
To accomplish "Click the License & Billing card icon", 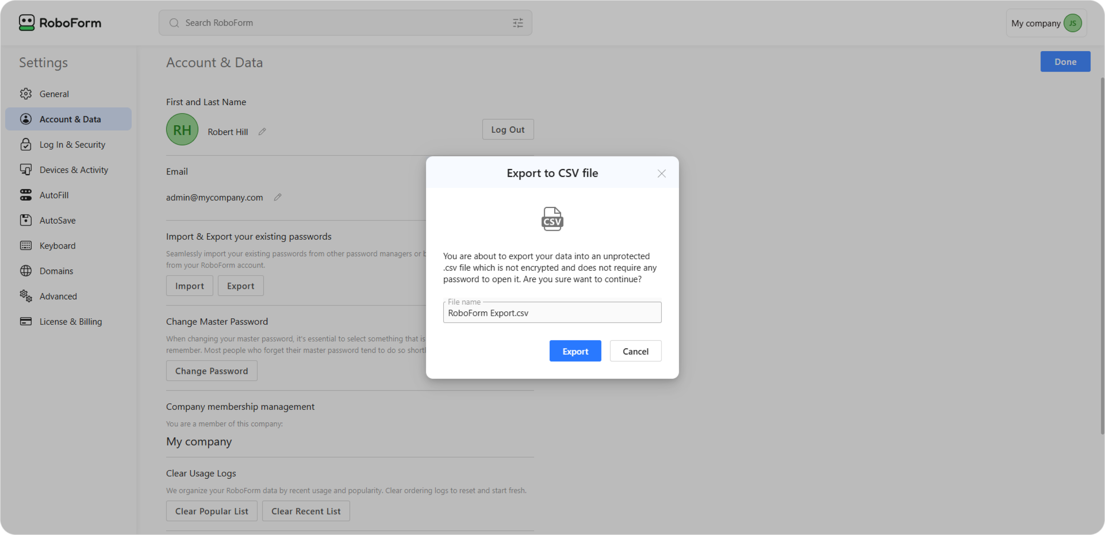I will pos(26,321).
